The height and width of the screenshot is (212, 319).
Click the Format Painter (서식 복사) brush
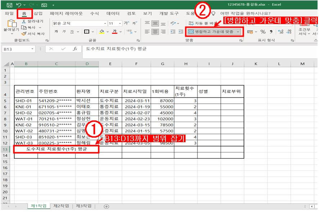pos(24,33)
